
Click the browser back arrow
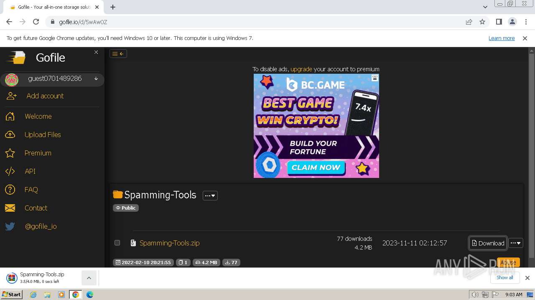click(x=9, y=22)
